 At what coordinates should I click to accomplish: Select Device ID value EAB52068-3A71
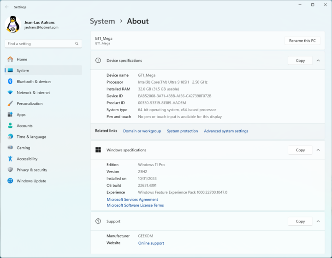[175, 96]
